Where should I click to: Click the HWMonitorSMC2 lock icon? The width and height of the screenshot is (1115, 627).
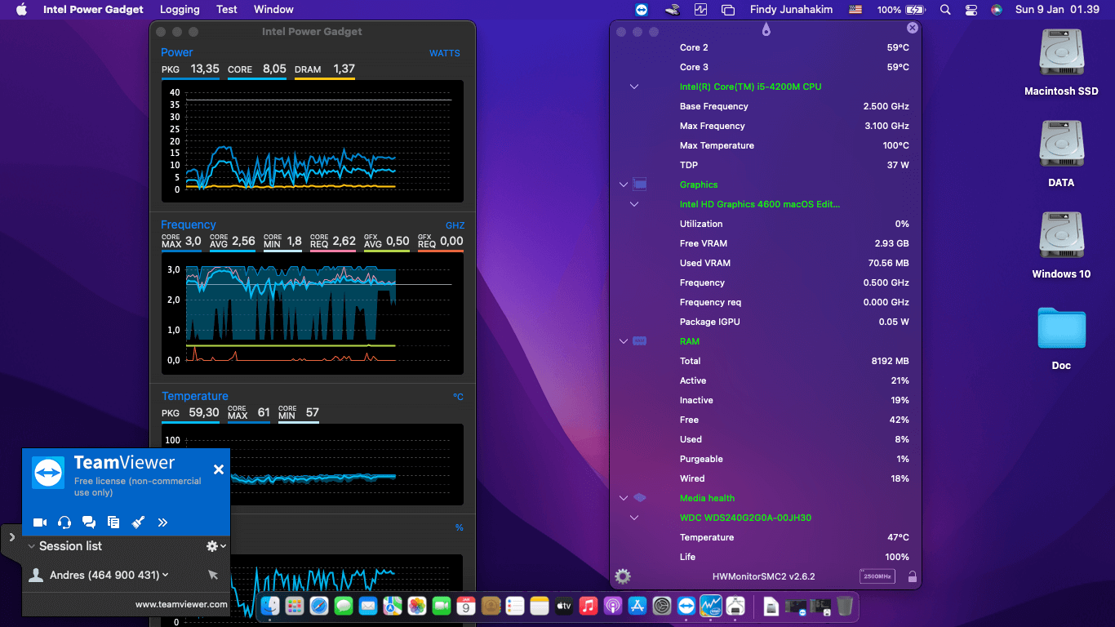tap(912, 576)
